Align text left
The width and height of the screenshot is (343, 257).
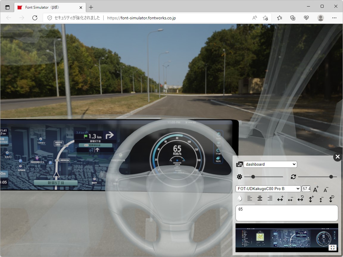(x=250, y=198)
